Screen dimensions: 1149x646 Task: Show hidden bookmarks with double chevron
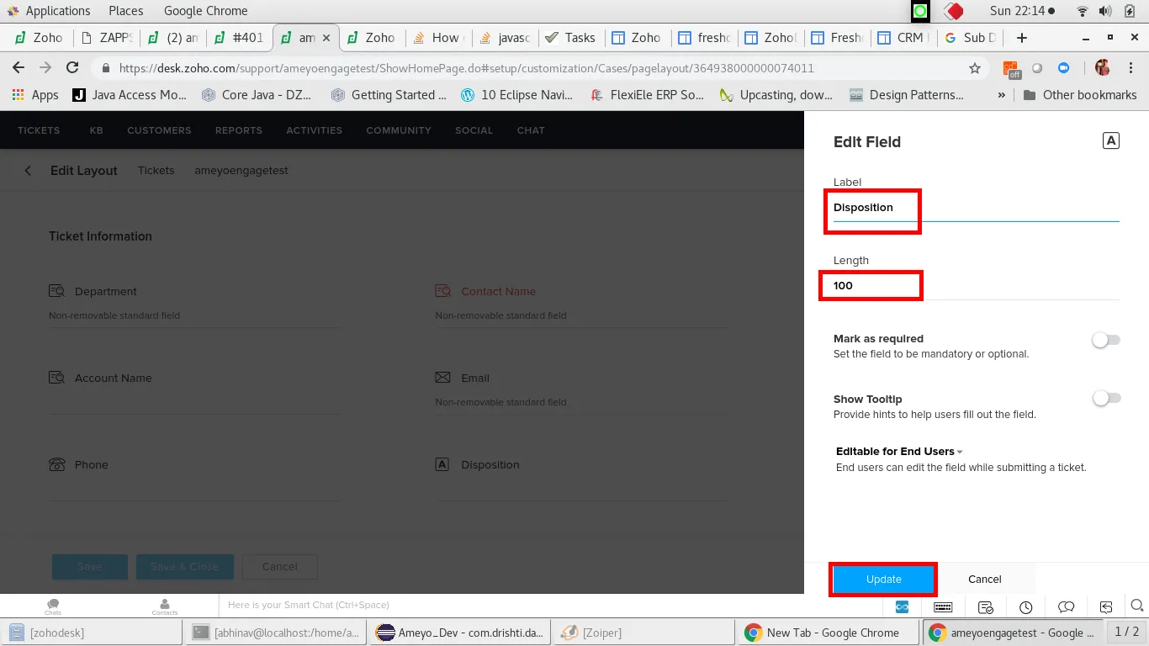click(1001, 95)
